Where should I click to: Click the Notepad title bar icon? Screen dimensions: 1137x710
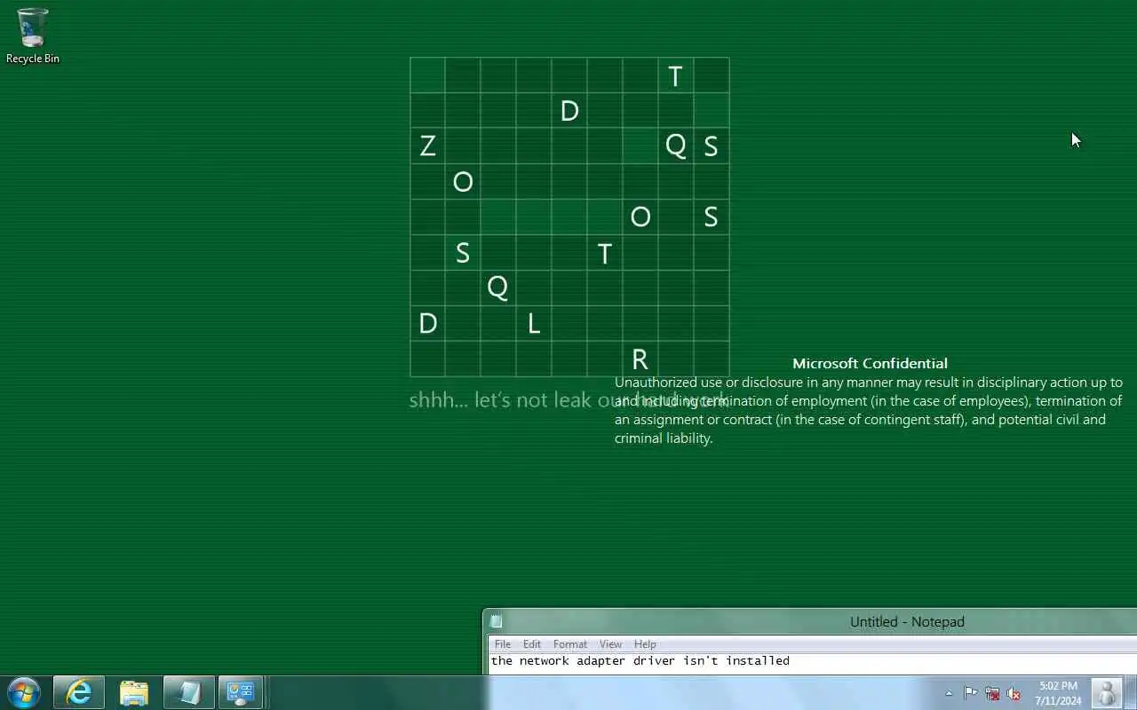click(497, 621)
